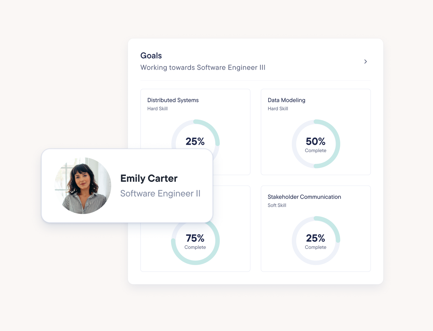Click the Working towards Software Engineer III link

pos(203,67)
